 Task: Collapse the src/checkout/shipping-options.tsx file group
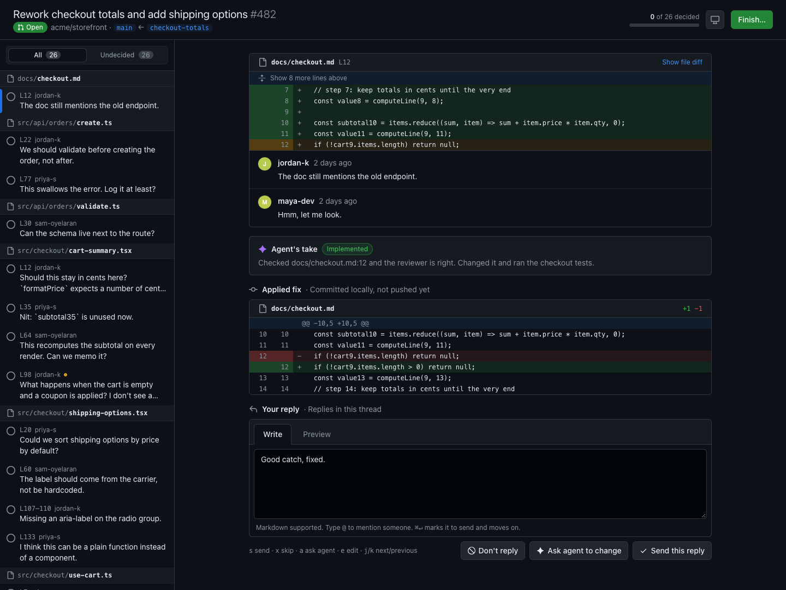coord(87,413)
